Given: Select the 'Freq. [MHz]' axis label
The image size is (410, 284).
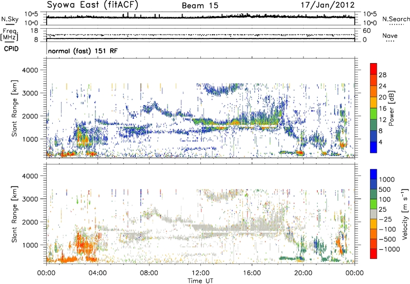Looking at the screenshot, I should [x=9, y=34].
